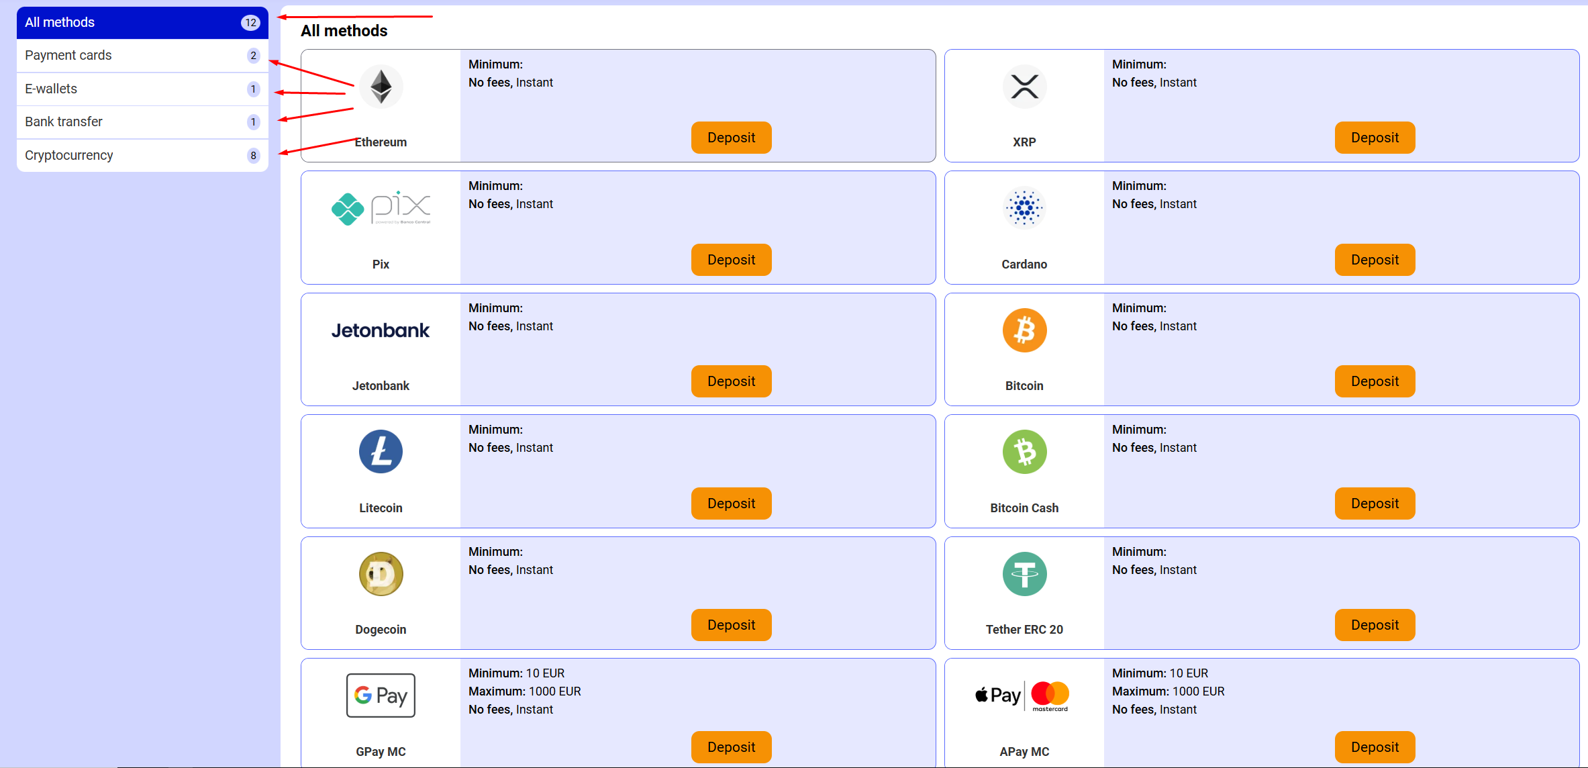Click the Tether ERC 20 logo
1588x768 pixels.
[x=1024, y=574]
